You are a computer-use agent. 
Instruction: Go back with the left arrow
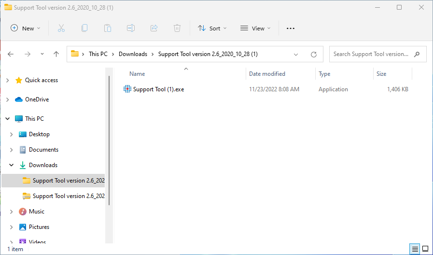point(11,54)
